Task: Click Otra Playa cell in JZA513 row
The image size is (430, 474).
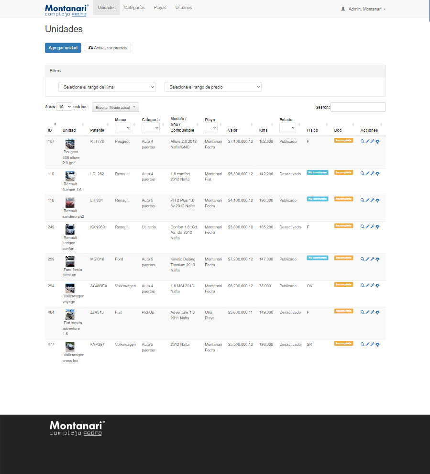Action: pyautogui.click(x=209, y=315)
